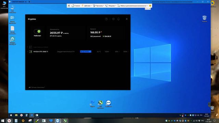Open the remote This PC desktop icon
The image size is (219, 123).
(12, 9)
